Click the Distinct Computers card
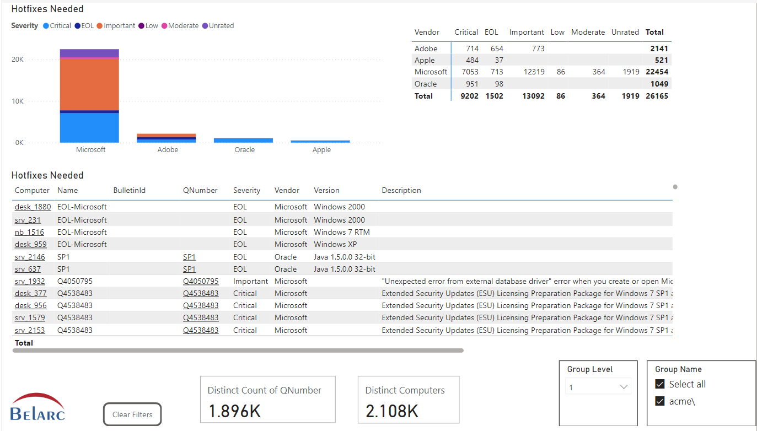Viewport: 757px width, 431px height. tap(408, 400)
